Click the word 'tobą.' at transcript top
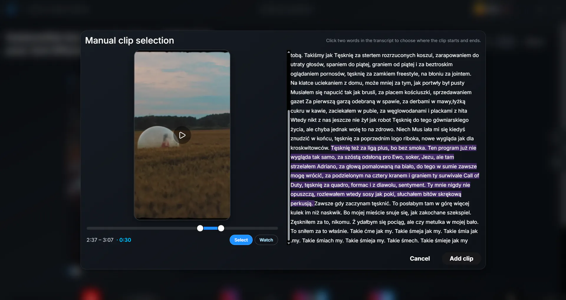 297,55
